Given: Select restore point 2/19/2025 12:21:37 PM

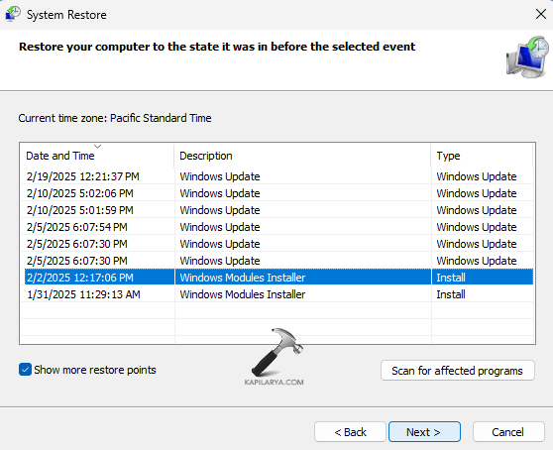Looking at the screenshot, I should tap(276, 176).
